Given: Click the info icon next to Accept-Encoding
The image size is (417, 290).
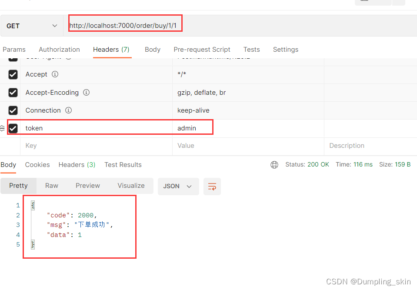Looking at the screenshot, I should pos(86,92).
